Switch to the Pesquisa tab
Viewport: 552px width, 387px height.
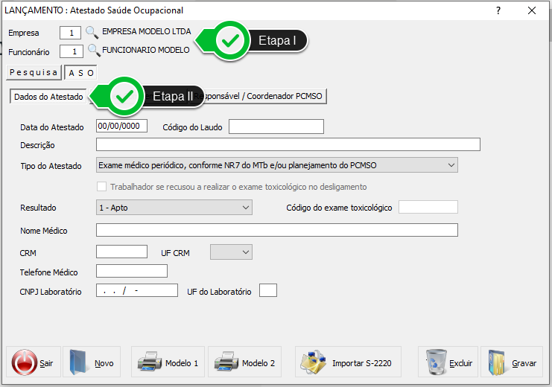coord(34,73)
